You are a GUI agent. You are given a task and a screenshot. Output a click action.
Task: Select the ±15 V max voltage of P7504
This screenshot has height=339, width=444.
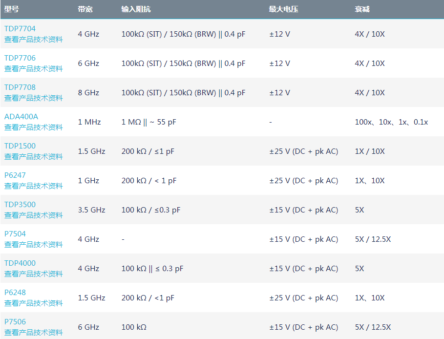[304, 239]
